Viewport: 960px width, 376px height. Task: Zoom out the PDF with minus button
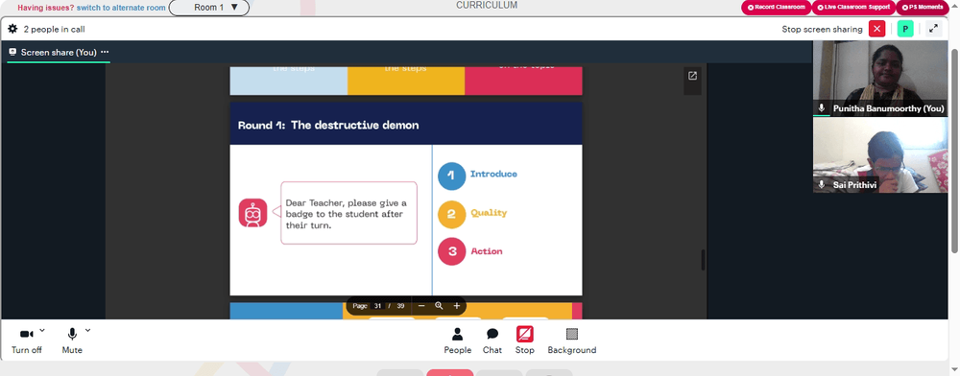click(x=421, y=306)
